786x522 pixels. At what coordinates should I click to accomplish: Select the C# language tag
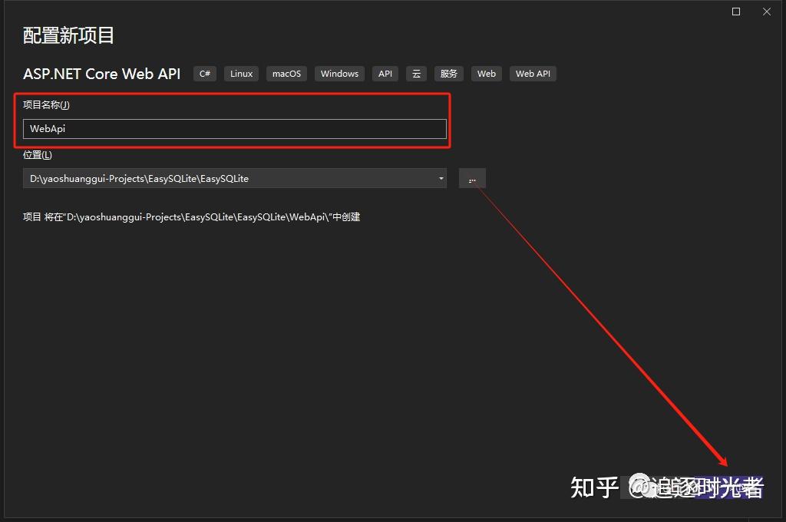click(204, 73)
